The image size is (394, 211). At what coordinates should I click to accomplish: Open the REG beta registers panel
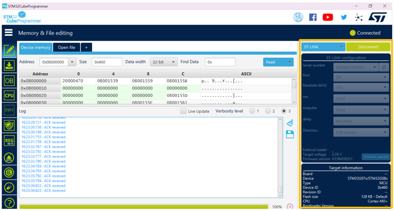pyautogui.click(x=9, y=141)
